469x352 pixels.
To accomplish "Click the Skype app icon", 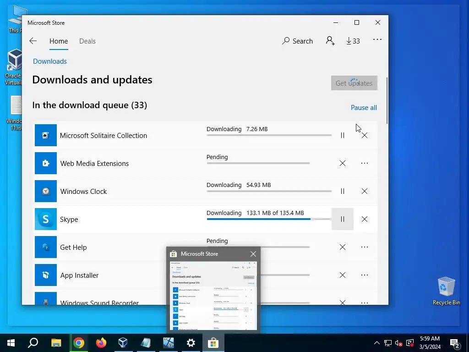I will 46,219.
